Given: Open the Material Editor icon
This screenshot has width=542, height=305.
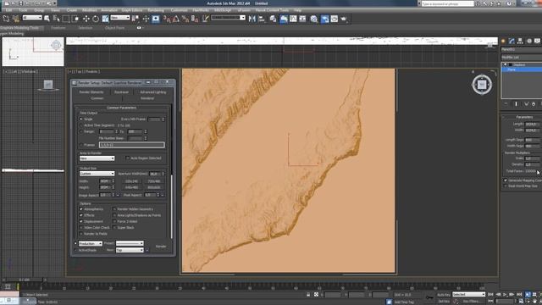Looking at the screenshot, I should [314, 19].
